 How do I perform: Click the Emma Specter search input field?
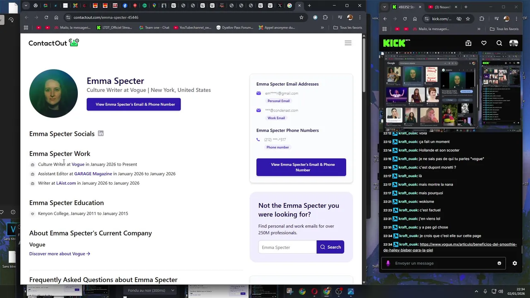coord(287,247)
